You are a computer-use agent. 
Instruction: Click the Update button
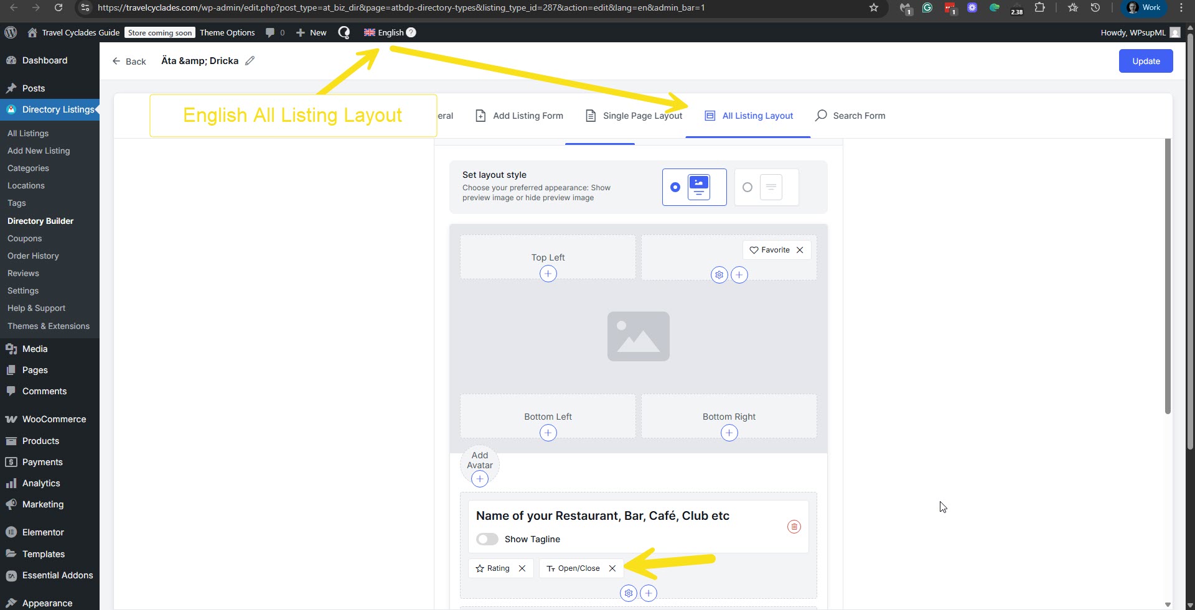coord(1145,61)
